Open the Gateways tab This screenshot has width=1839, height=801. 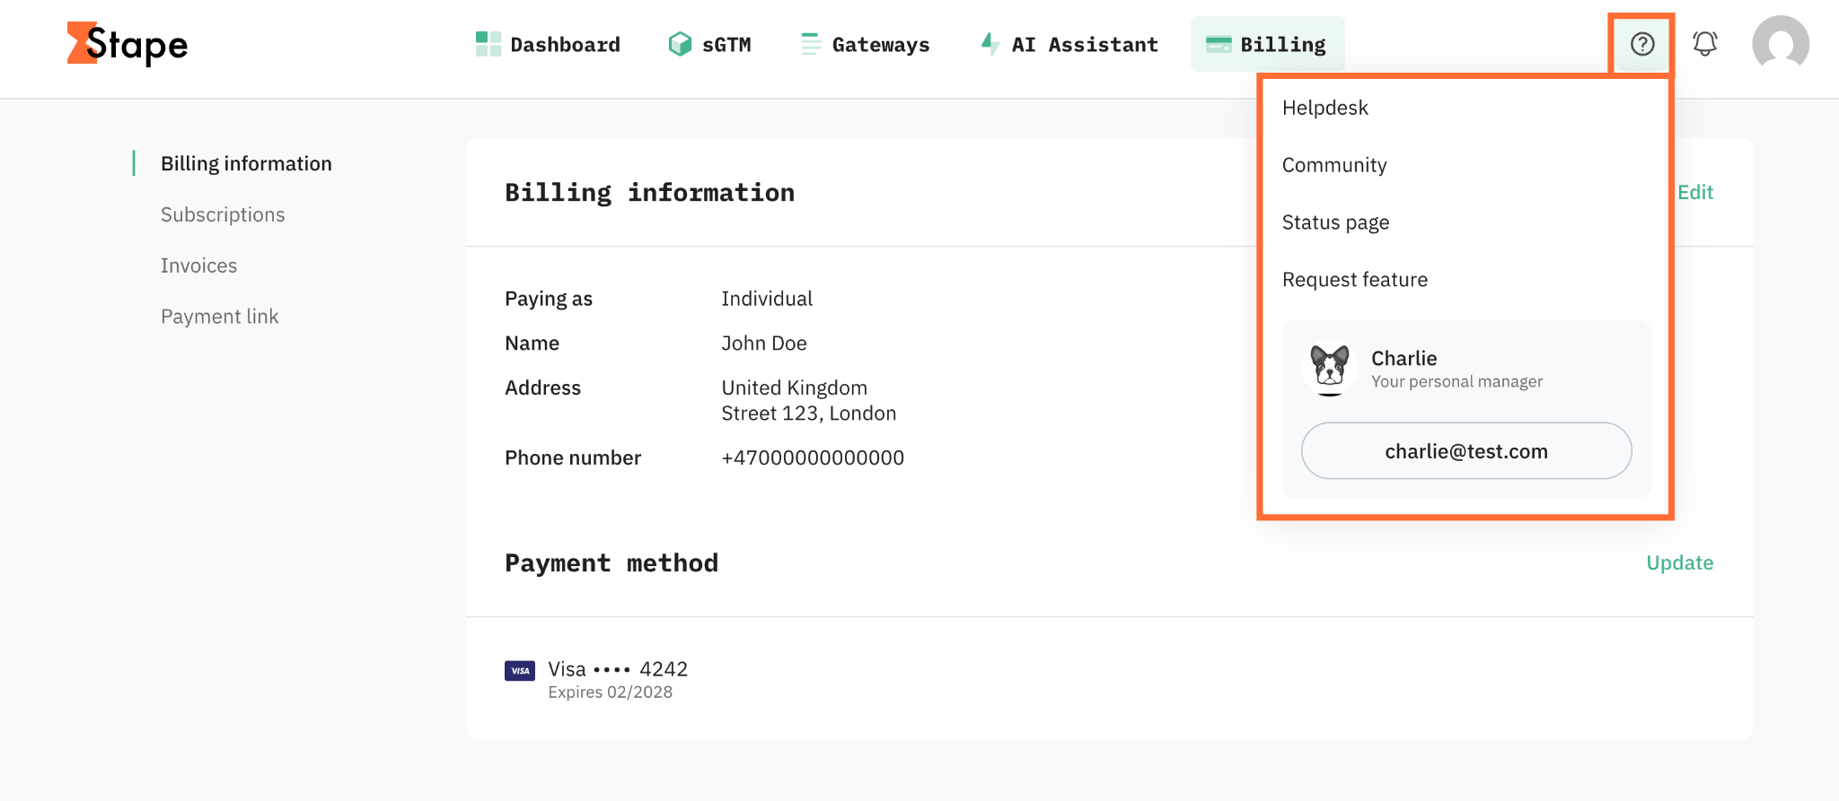(866, 44)
